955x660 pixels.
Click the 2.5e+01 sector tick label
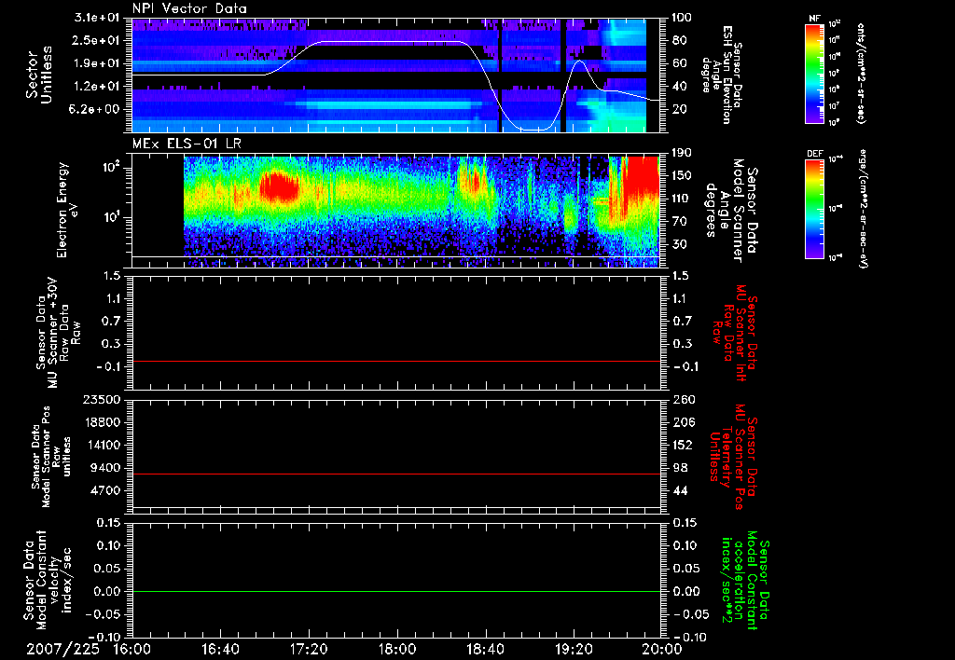(x=96, y=41)
